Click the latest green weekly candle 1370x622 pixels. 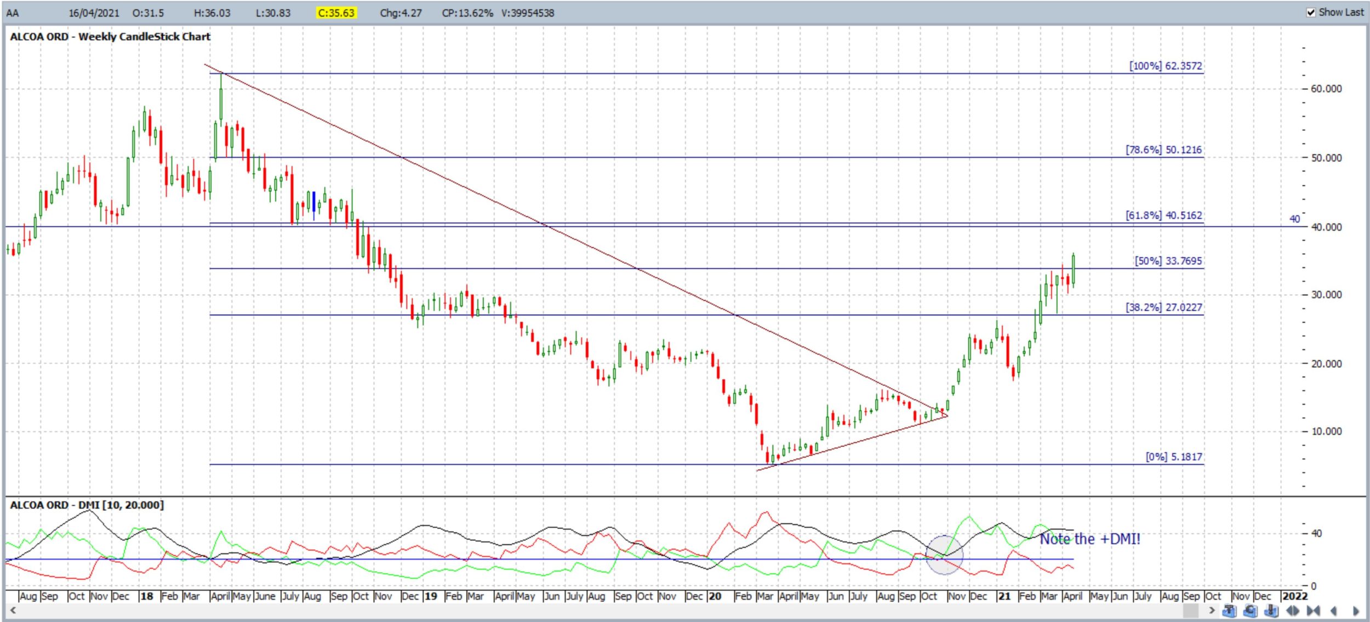(x=1073, y=270)
